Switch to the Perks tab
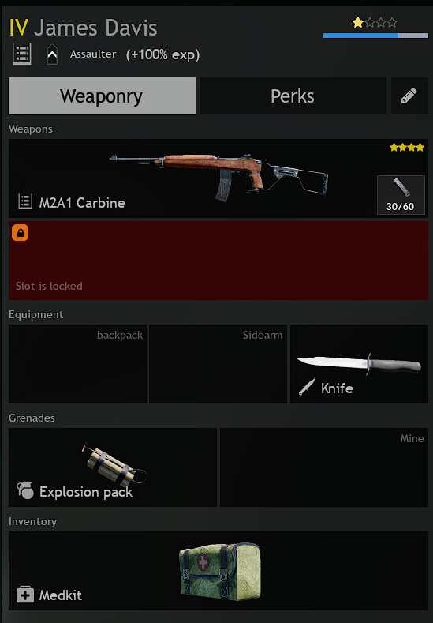The width and height of the screenshot is (433, 623). (293, 96)
